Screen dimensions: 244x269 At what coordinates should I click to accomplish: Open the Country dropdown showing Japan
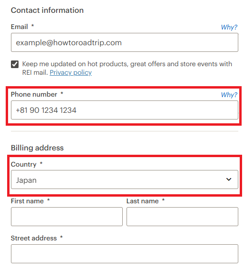pyautogui.click(x=125, y=179)
